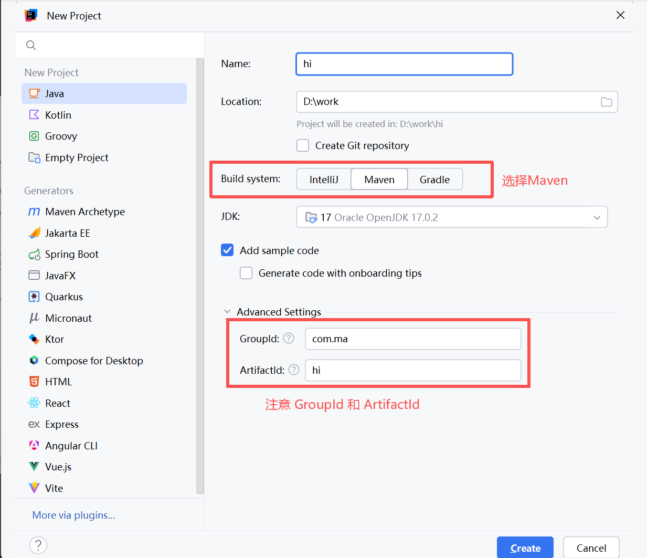
Task: Set build system to Maven
Action: coord(379,180)
